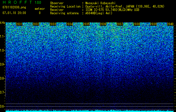Image resolution: width=176 pixels, height=112 pixels.
Task: Click the 2038 time marker
Action: 137,24
